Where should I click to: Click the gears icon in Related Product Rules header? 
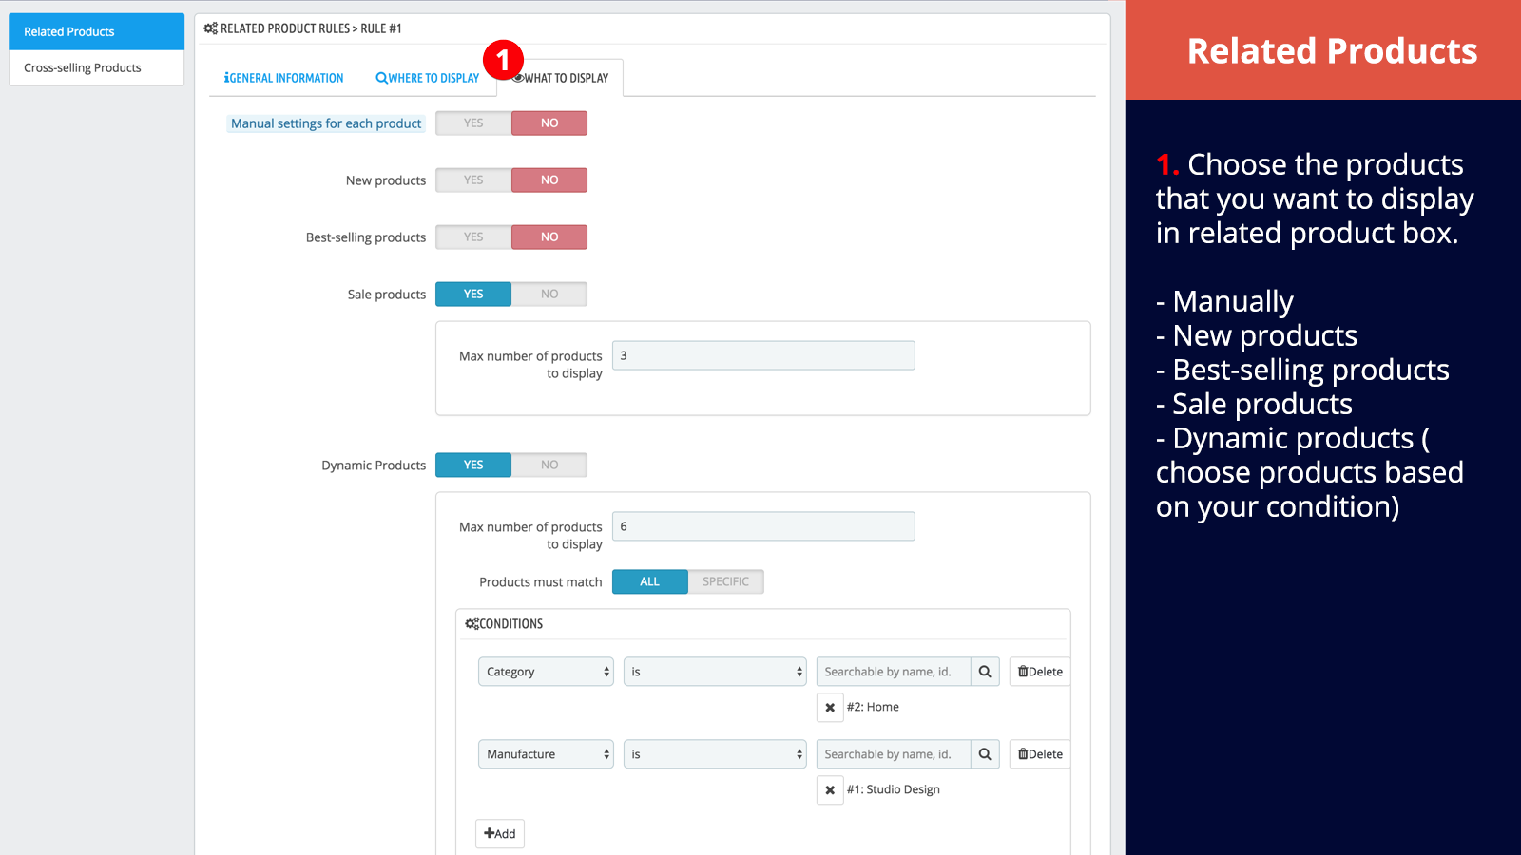(x=210, y=28)
